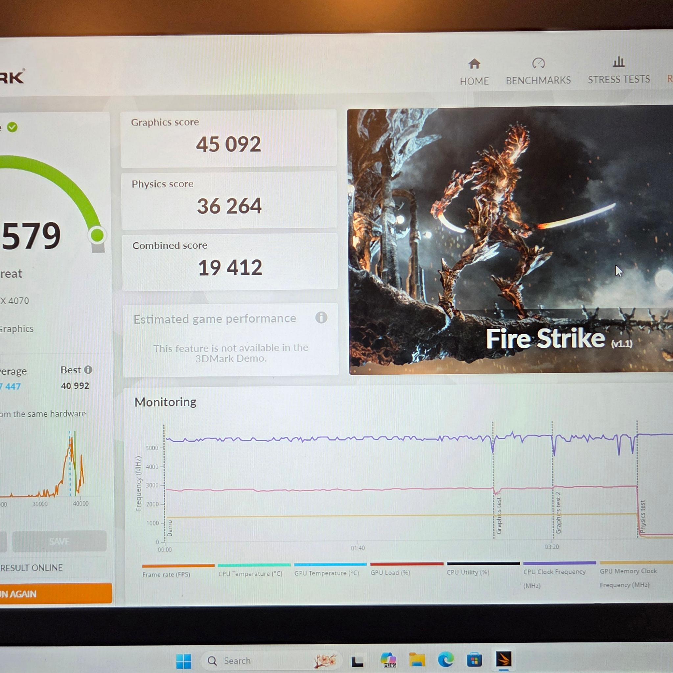Toggle GPU Load (%) legend
This screenshot has width=673, height=673.
[x=406, y=569]
